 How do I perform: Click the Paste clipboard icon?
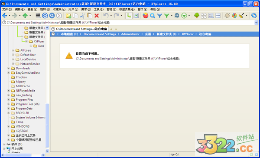[90, 16]
